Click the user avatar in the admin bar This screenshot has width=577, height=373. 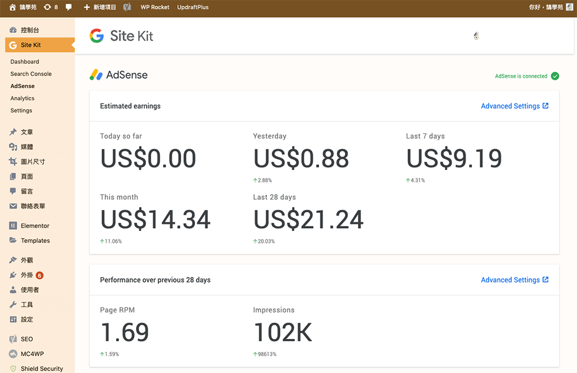coord(569,7)
